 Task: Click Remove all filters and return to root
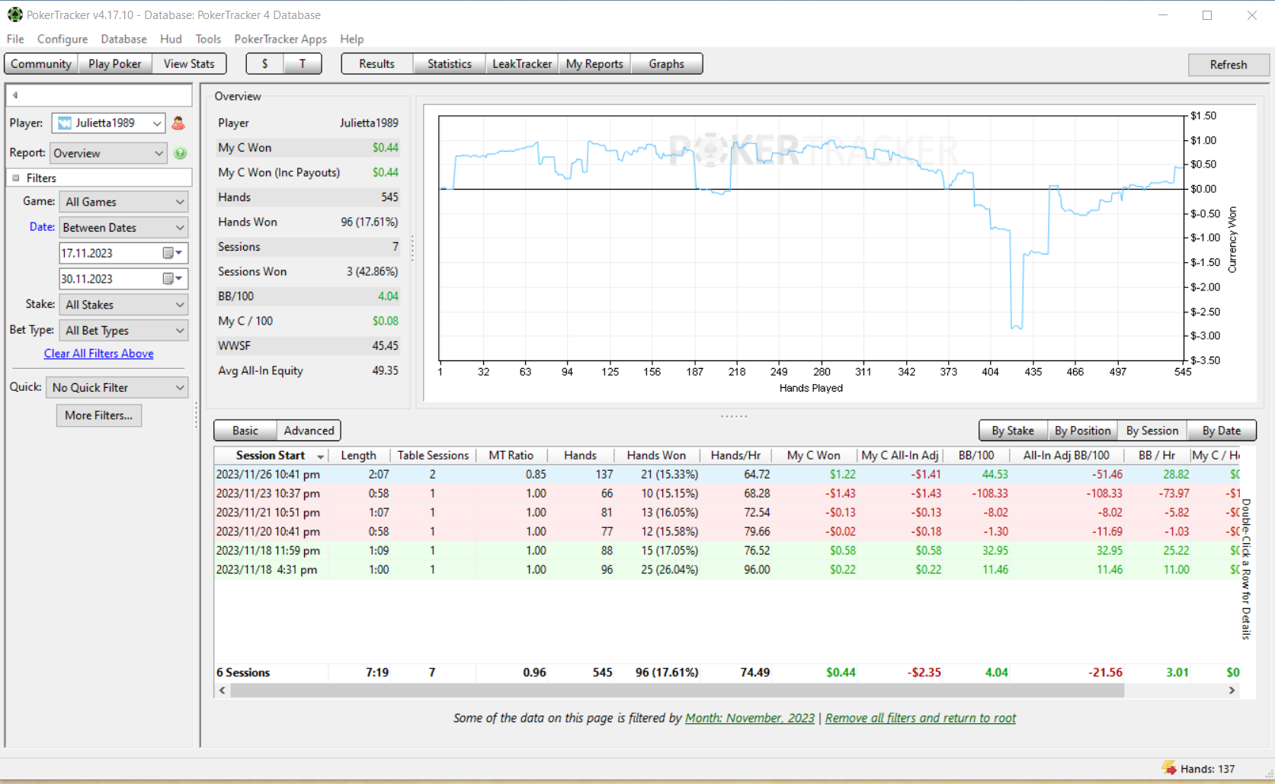[x=921, y=718]
